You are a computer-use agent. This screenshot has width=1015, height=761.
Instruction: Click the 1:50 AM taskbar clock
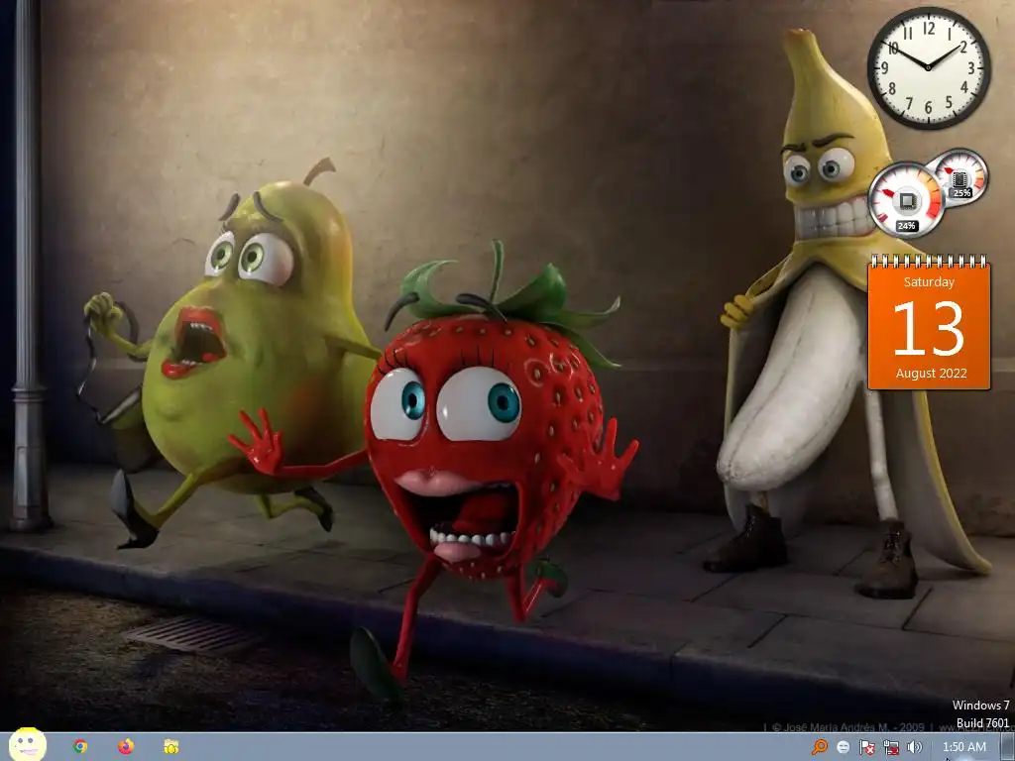tap(963, 747)
